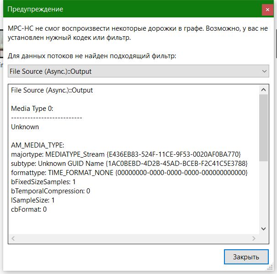Click the "AM_MEDIA_TYPE:" line
The height and width of the screenshot is (274, 277).
[x=37, y=145]
